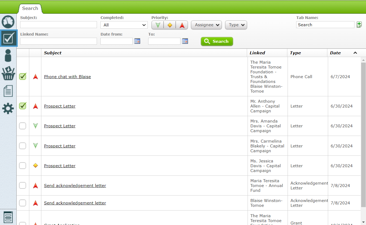
Task: Open the reports document icon in sidebar
Action: tap(8, 91)
